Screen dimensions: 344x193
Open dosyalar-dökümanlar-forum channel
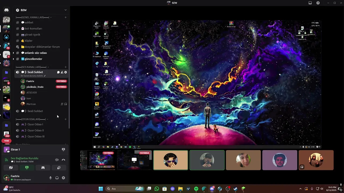[41, 47]
